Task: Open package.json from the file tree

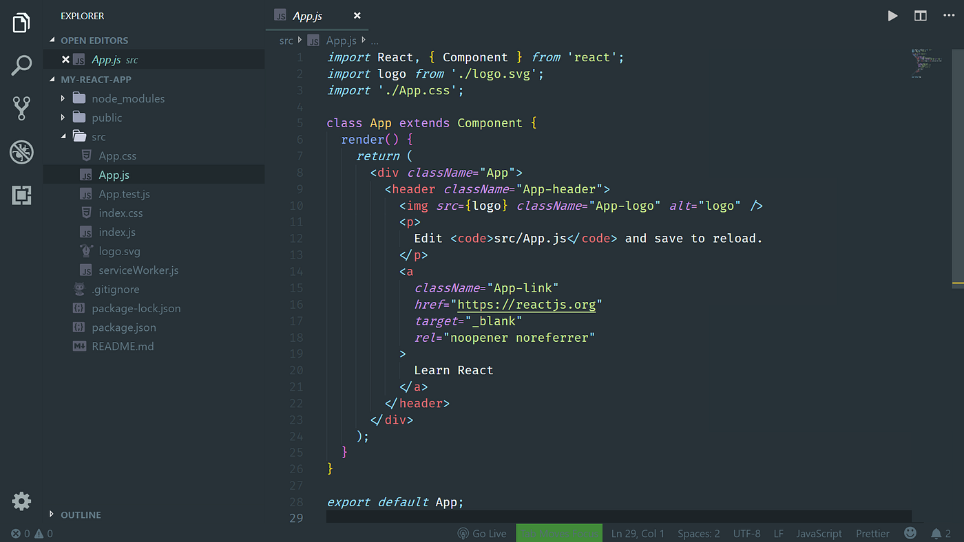Action: click(x=123, y=327)
